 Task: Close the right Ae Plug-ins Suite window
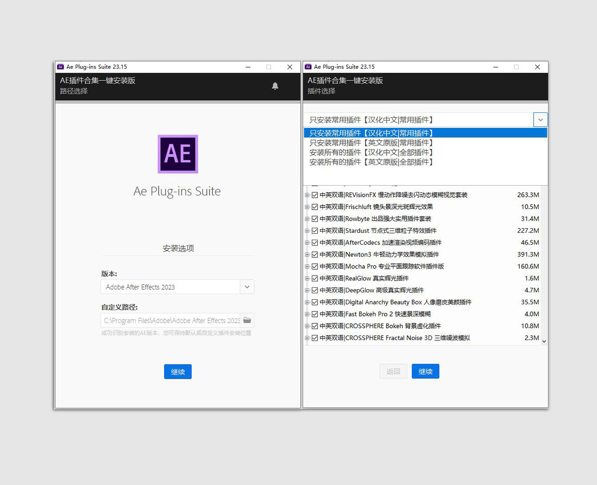537,67
